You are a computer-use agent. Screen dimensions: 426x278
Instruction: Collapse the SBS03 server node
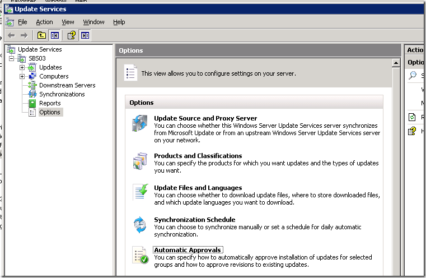[12, 58]
